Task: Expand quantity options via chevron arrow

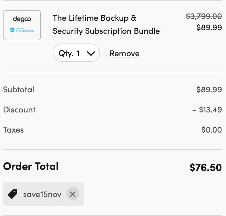Action: click(91, 53)
